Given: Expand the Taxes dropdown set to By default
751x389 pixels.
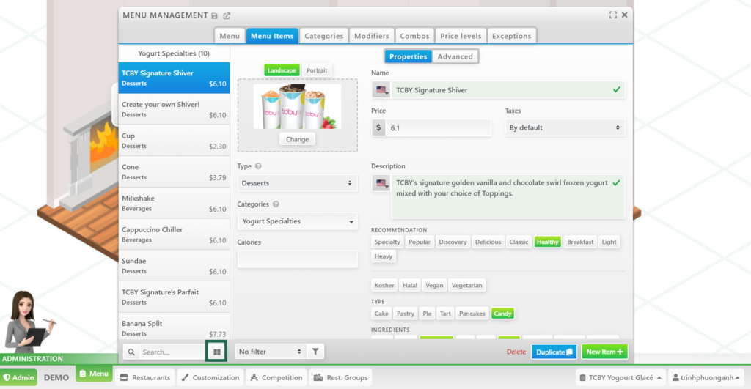Looking at the screenshot, I should point(565,127).
